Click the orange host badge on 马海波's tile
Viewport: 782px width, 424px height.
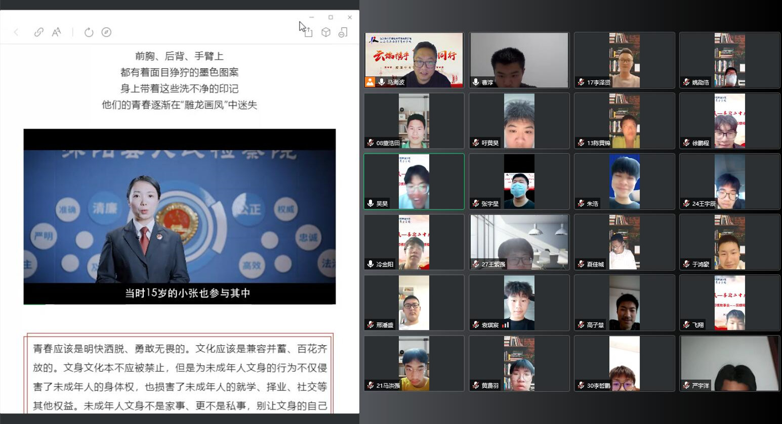pos(370,82)
